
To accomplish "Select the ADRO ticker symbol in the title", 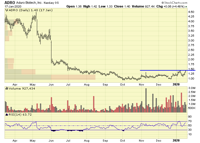I will point(10,3).
